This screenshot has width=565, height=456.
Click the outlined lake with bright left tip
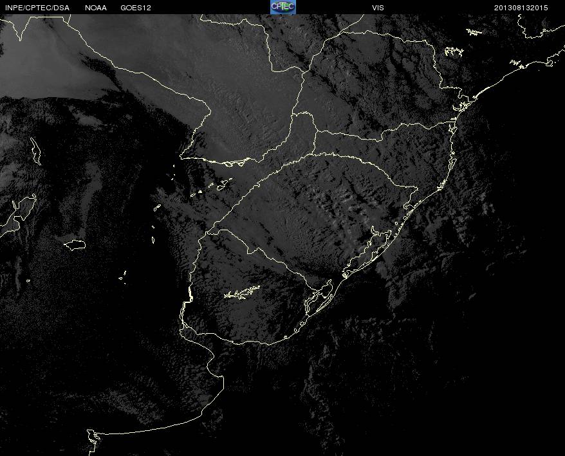click(x=75, y=244)
